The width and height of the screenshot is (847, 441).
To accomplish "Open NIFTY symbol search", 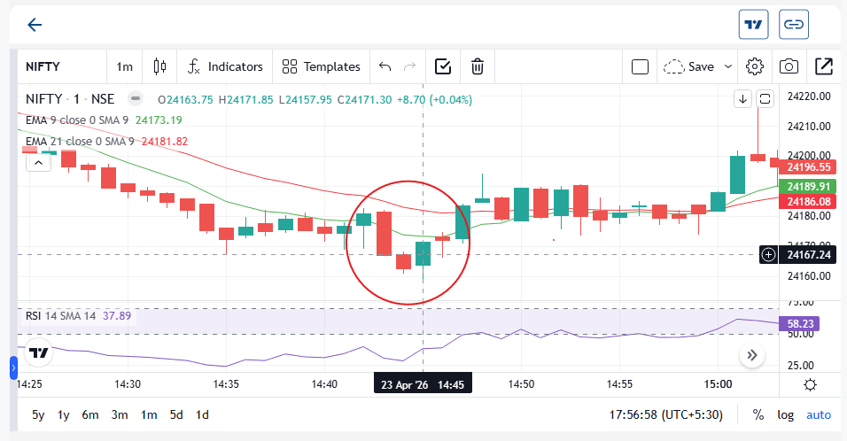I will [43, 66].
